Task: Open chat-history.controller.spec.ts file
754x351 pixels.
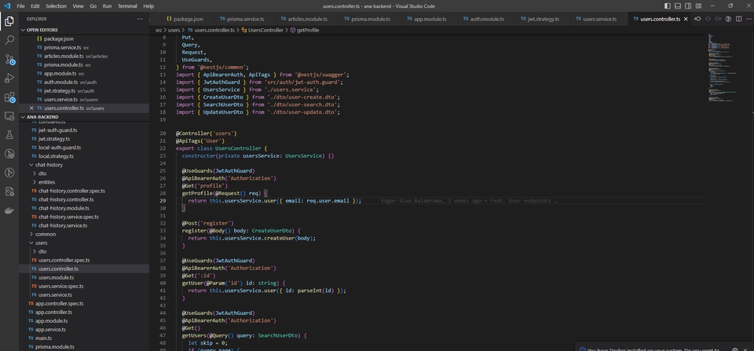Action: pos(71,191)
